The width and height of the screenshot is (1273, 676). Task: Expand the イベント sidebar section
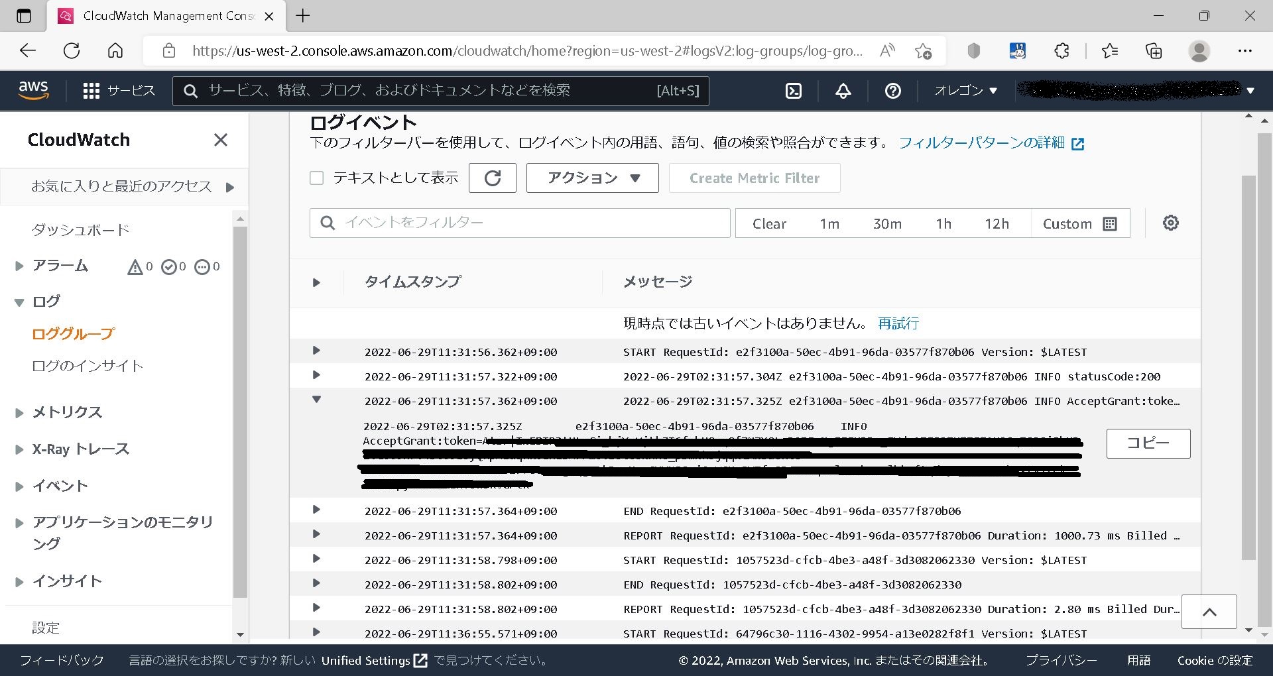click(x=19, y=486)
